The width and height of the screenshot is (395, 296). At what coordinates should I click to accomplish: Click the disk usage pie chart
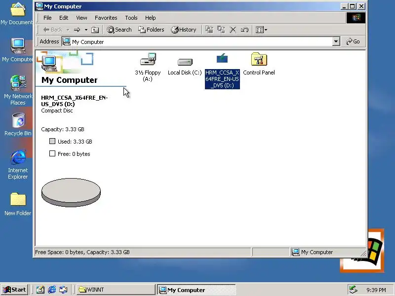[x=71, y=192]
